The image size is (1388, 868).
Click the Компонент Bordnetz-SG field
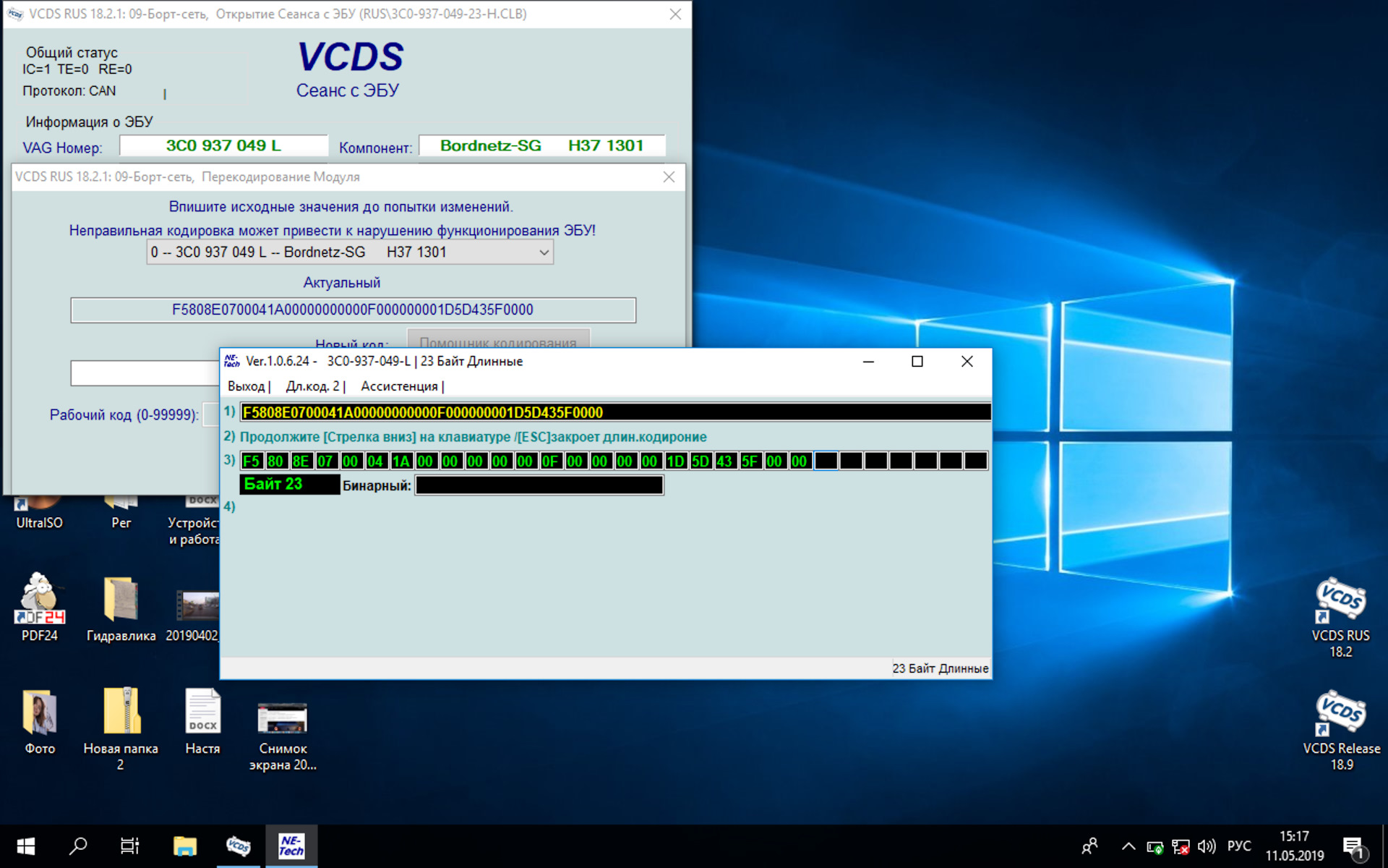coord(541,145)
